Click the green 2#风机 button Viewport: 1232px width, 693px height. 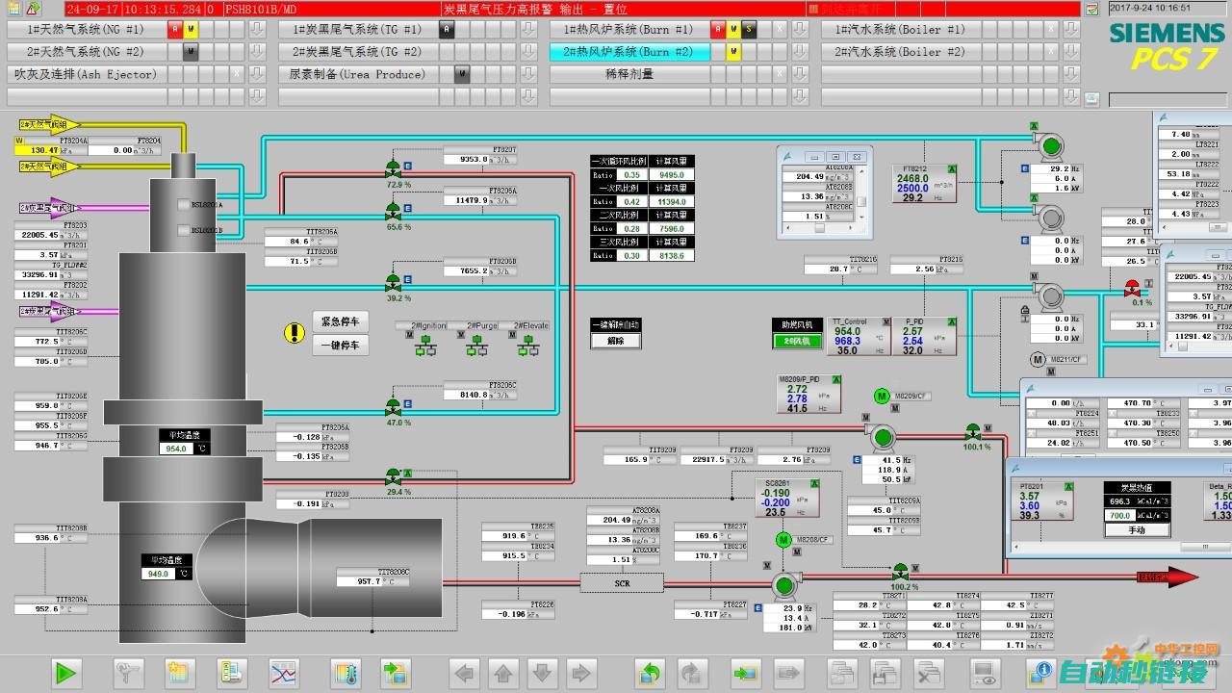click(x=797, y=341)
